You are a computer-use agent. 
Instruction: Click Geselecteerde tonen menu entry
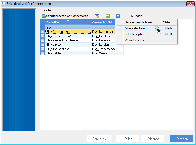139,22
